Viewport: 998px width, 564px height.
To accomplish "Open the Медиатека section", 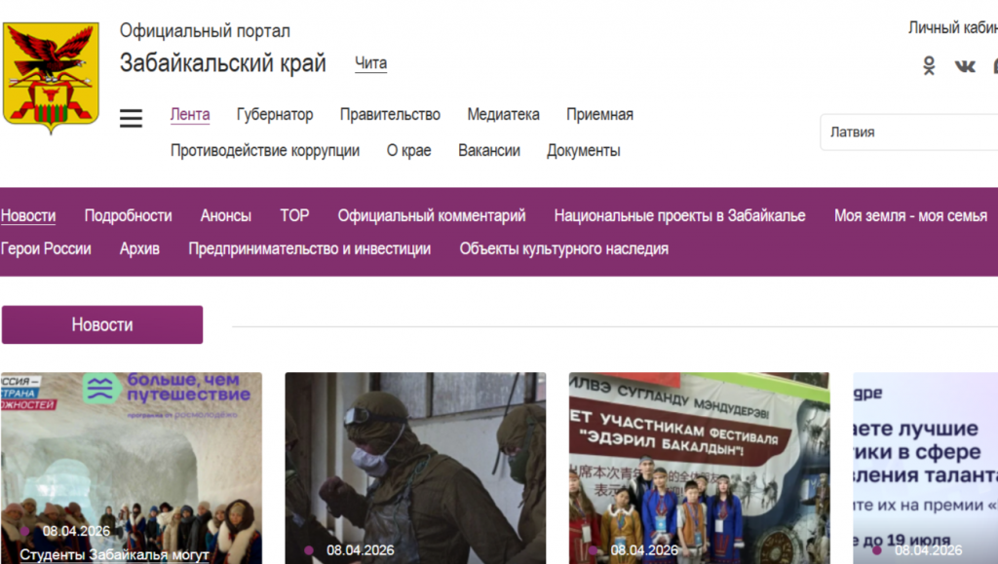I will pos(503,115).
